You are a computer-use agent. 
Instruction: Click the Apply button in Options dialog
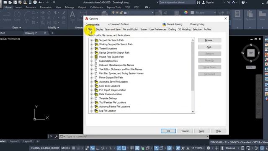click(x=202, y=131)
